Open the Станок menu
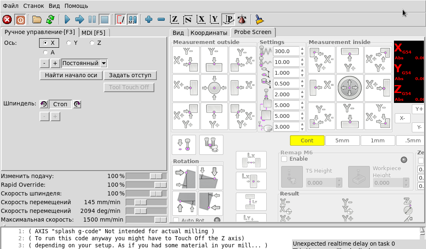The width and height of the screenshot is (426, 249). point(33,6)
